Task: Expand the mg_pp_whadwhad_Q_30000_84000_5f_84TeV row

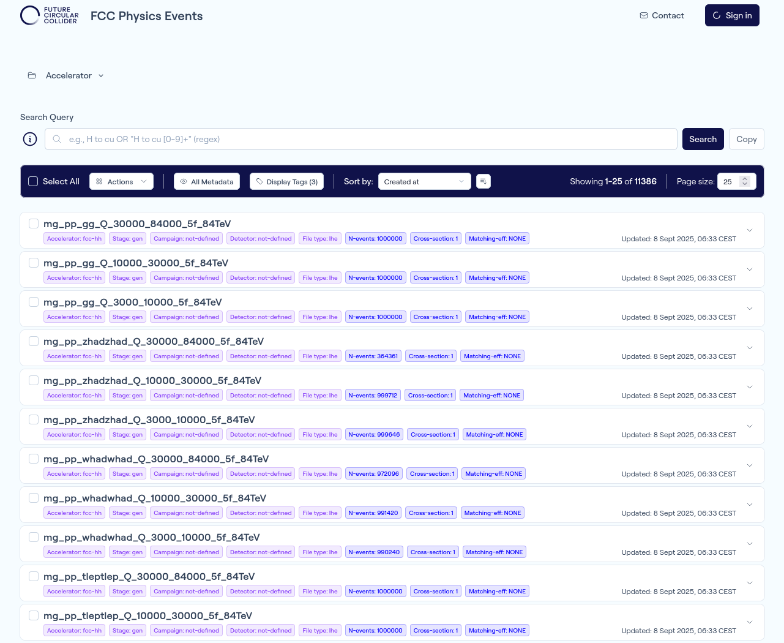Action: pyautogui.click(x=749, y=465)
